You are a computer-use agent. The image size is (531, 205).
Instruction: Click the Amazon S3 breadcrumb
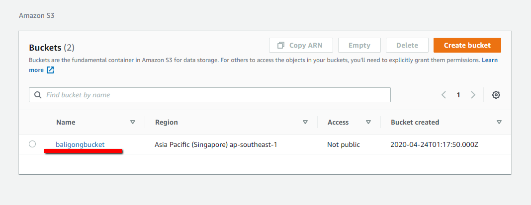36,15
